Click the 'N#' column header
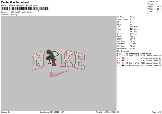162x114 pixels. [120, 54]
